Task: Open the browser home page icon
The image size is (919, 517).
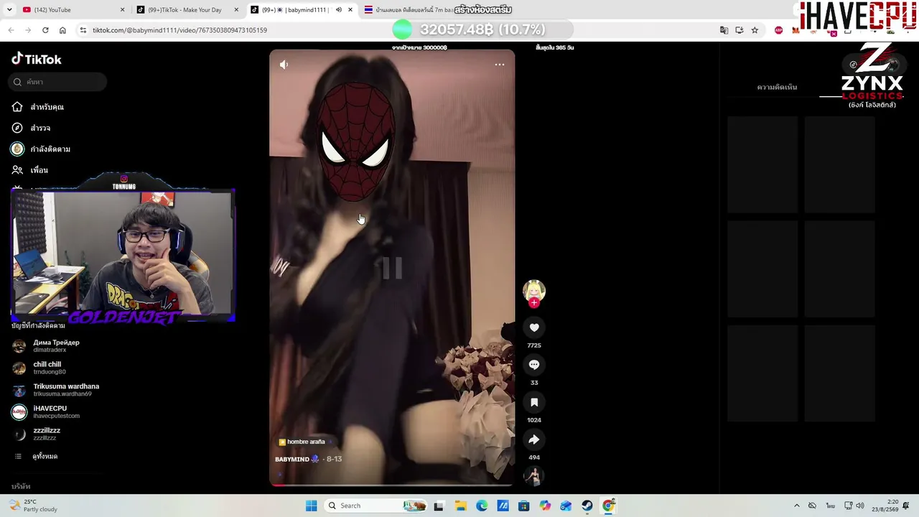Action: [62, 30]
